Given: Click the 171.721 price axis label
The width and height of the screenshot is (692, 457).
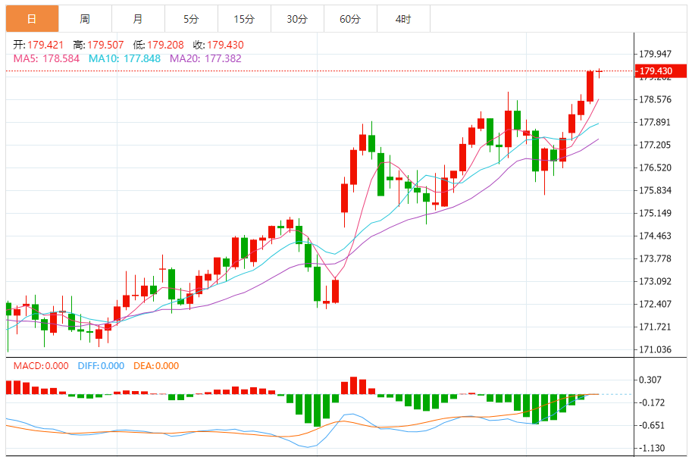Looking at the screenshot, I should [x=656, y=327].
